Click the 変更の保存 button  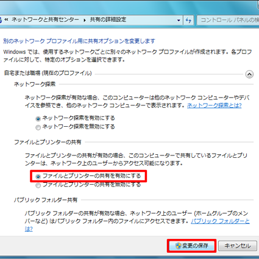pos(192,246)
